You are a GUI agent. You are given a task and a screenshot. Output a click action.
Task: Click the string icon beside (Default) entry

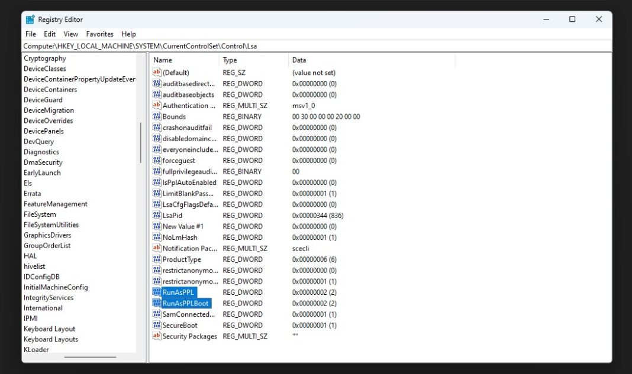(x=157, y=72)
